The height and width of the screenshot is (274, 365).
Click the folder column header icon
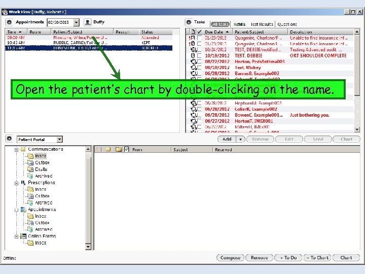click(x=119, y=149)
